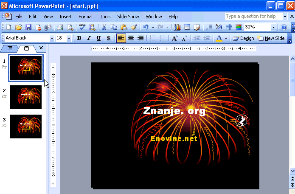Go to the next slide with double-down arrow
This screenshot has height=194, width=295.
coord(292,185)
